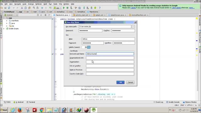201x113 pixels.
Task: Click the validity years spinner arrows
Action: 89,47
